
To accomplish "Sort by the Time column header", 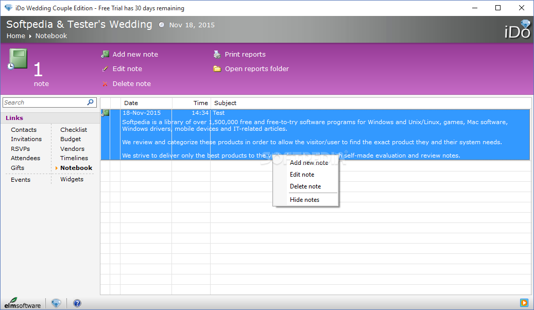I will click(192, 103).
